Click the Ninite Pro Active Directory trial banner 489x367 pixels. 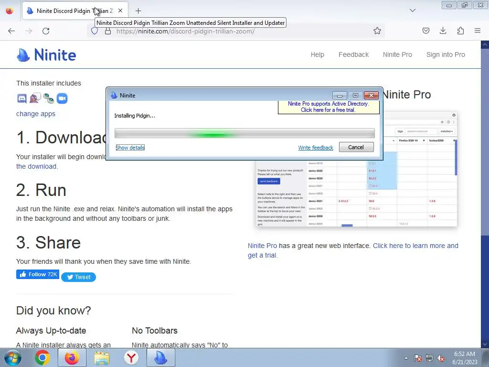click(329, 107)
